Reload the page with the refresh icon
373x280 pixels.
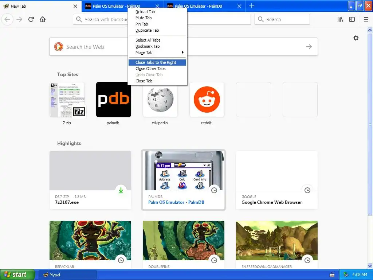[31, 19]
